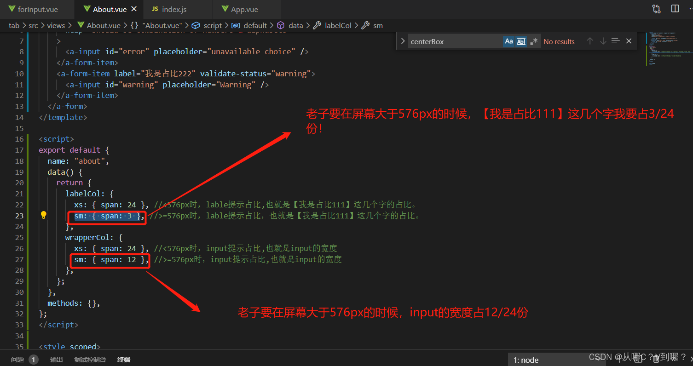
Task: Click the No results message
Action: [559, 41]
